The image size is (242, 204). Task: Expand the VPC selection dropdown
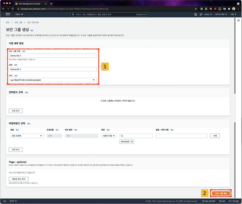(53, 80)
